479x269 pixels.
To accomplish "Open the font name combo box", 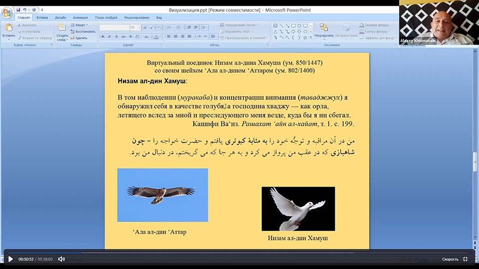I will tap(114, 28).
